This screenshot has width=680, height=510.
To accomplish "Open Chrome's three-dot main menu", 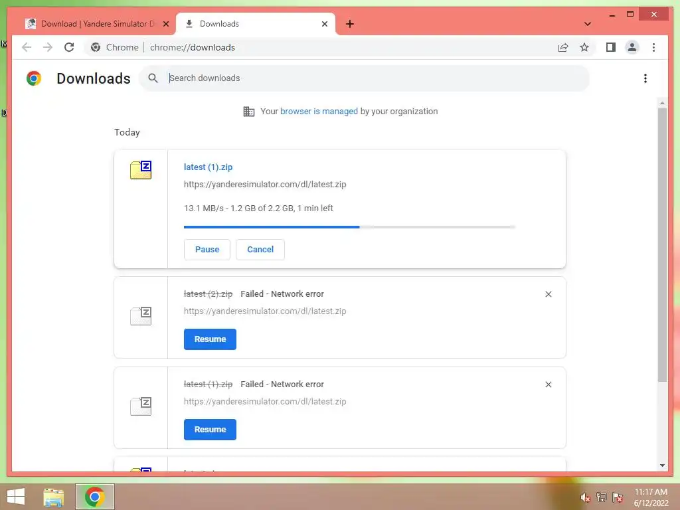I will [x=653, y=47].
